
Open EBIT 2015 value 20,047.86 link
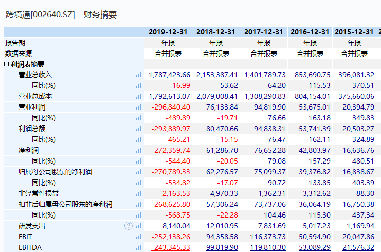(x=358, y=237)
